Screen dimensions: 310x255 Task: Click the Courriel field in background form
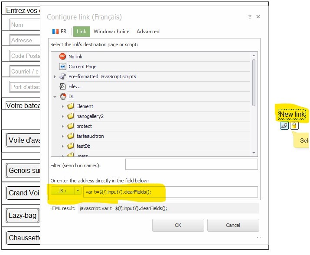click(x=25, y=71)
